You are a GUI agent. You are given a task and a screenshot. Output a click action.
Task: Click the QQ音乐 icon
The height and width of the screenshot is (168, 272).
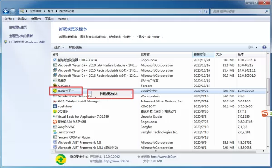click(x=55, y=111)
